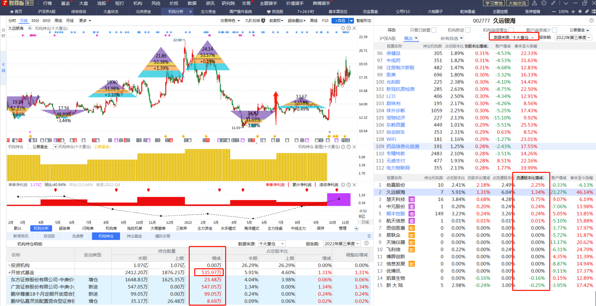Switch profit chart to 累计净利润
The height and width of the screenshot is (306, 596).
click(302, 185)
